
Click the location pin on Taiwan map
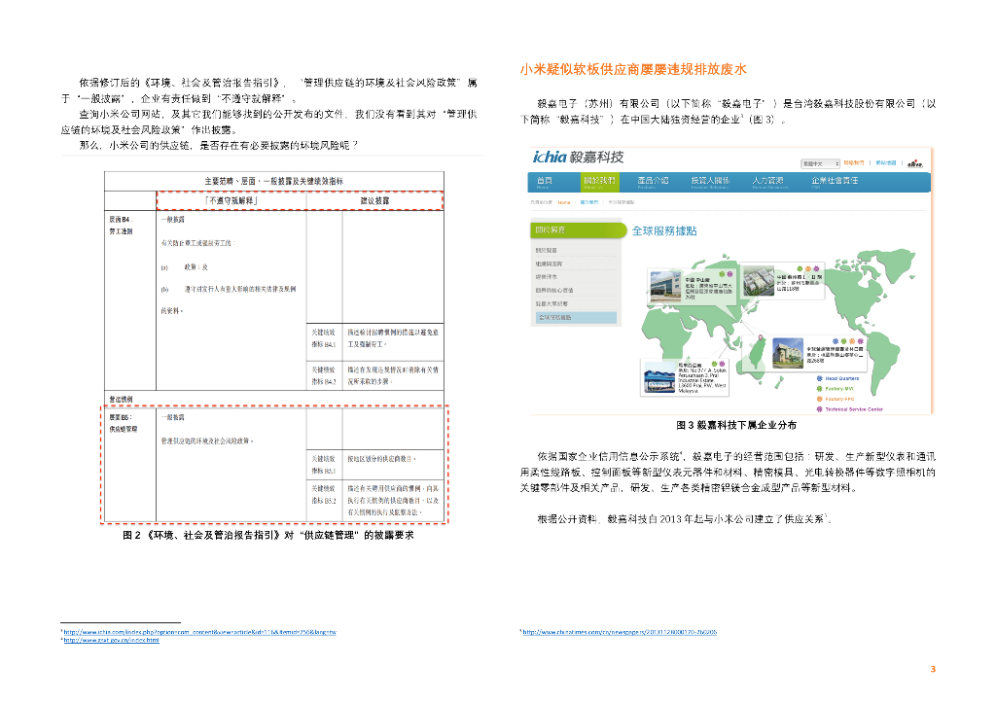(x=761, y=337)
